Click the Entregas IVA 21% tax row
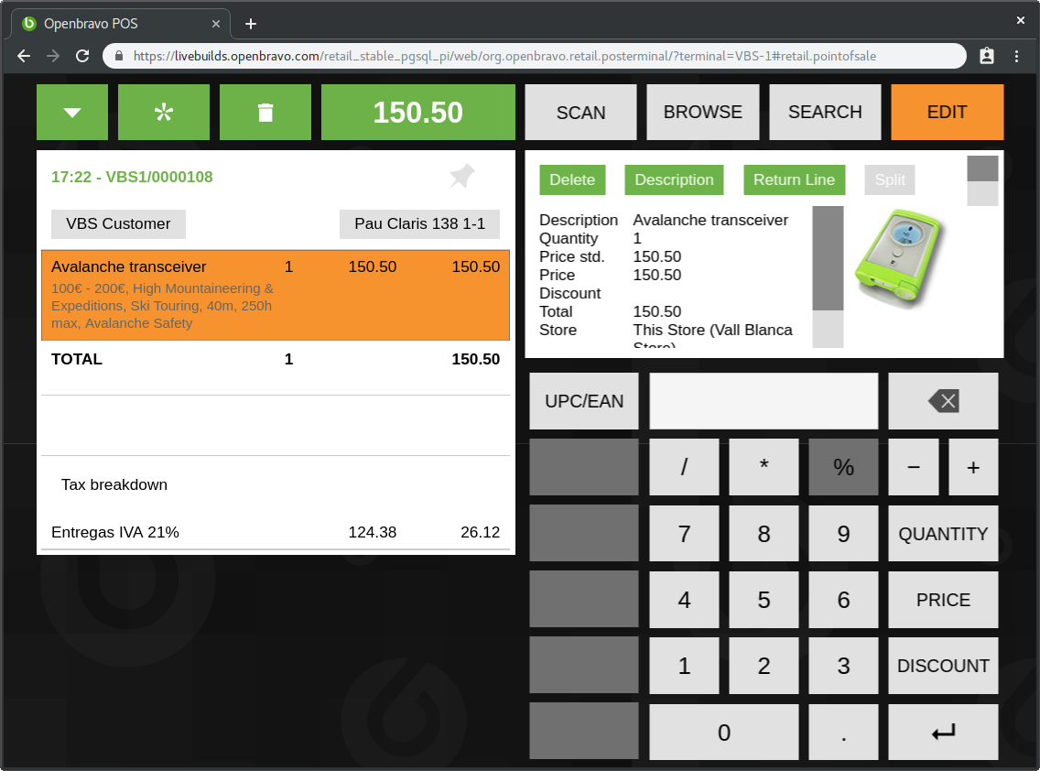1040x771 pixels. coord(276,532)
